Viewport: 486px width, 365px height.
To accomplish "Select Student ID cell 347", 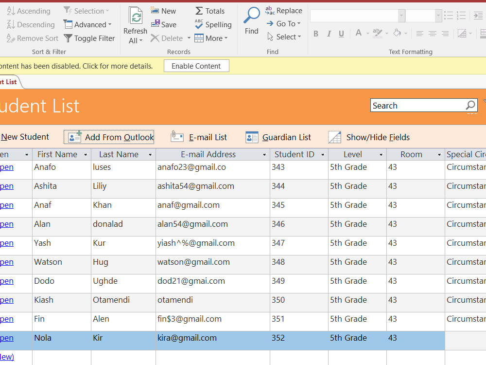I will tap(299, 245).
